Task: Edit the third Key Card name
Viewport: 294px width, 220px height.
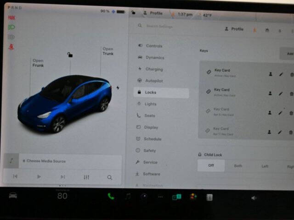Action: (280, 113)
